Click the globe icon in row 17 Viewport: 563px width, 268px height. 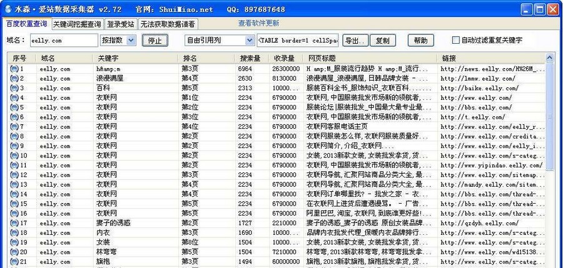point(14,223)
